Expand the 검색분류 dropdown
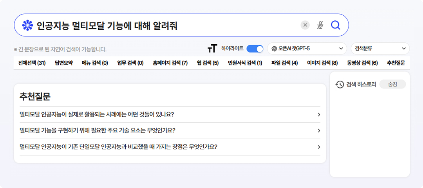This screenshot has height=188, width=423. point(380,49)
